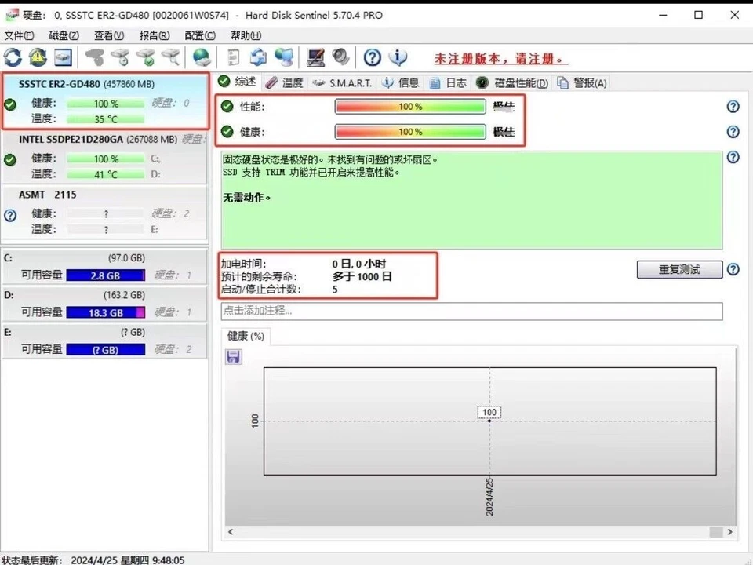Image resolution: width=753 pixels, height=565 pixels.
Task: Click help icon next to 重复测试 button
Action: pos(733,269)
